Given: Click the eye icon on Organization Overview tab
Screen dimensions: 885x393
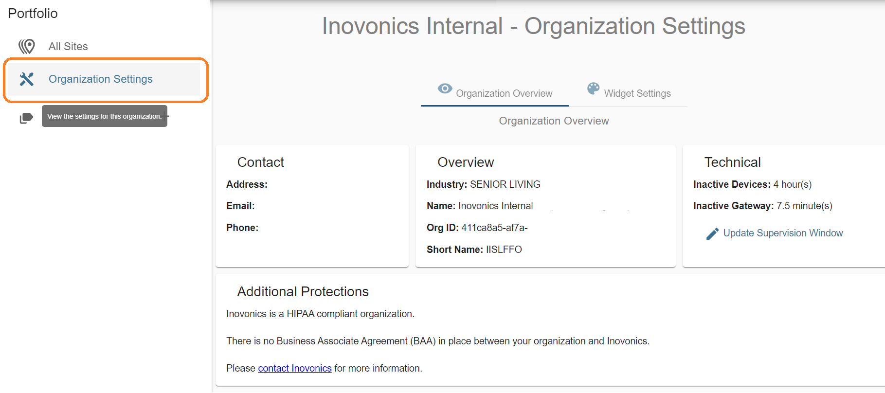Looking at the screenshot, I should [445, 89].
